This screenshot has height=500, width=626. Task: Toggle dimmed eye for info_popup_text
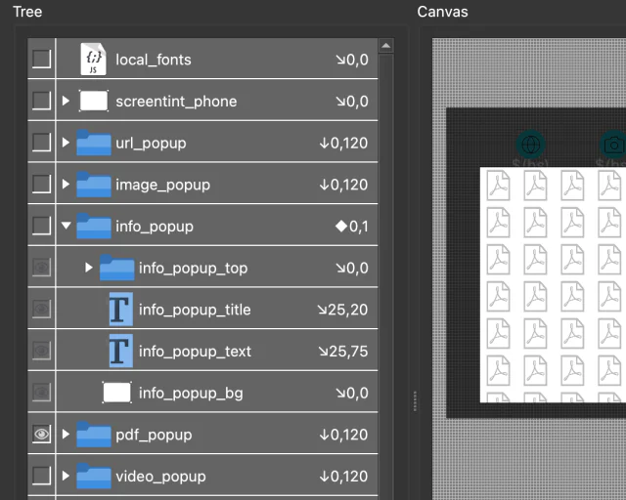tap(41, 351)
